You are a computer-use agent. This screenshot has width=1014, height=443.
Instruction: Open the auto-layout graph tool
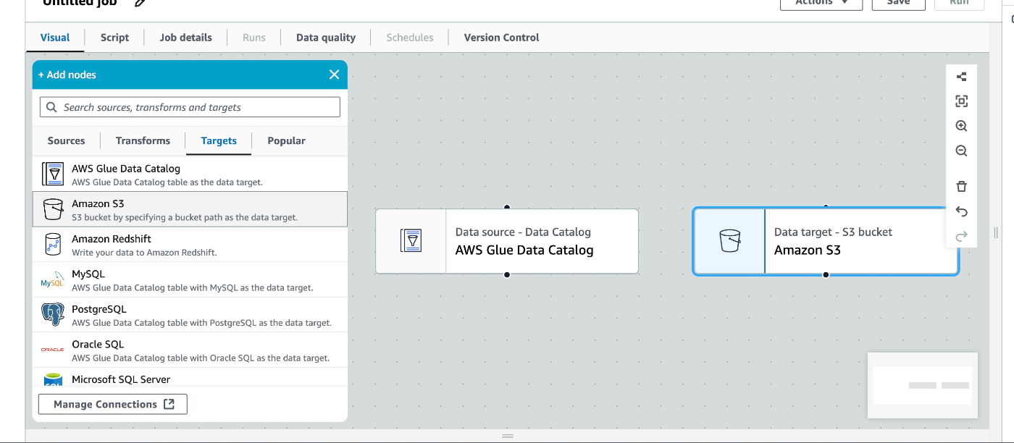click(x=961, y=77)
